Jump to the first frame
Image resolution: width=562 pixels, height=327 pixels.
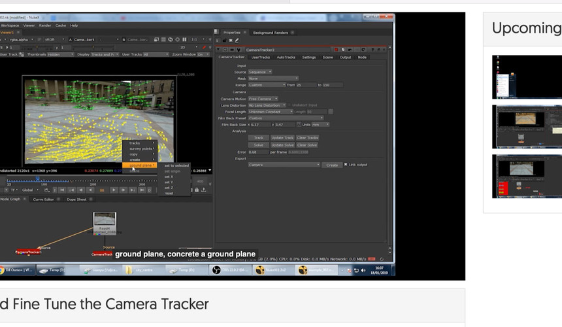click(62, 190)
